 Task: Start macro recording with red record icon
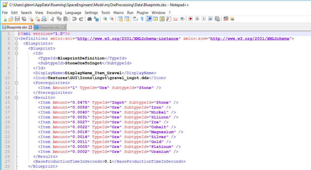(191, 19)
